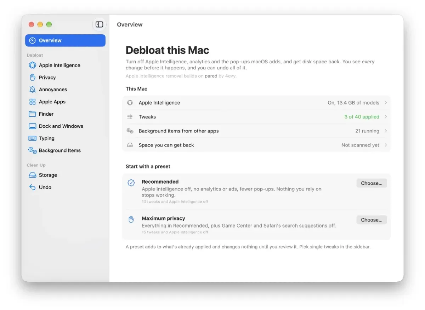This screenshot has width=425, height=310.
Task: Click the 'Maximum privacy' preset title
Action: pos(163,218)
